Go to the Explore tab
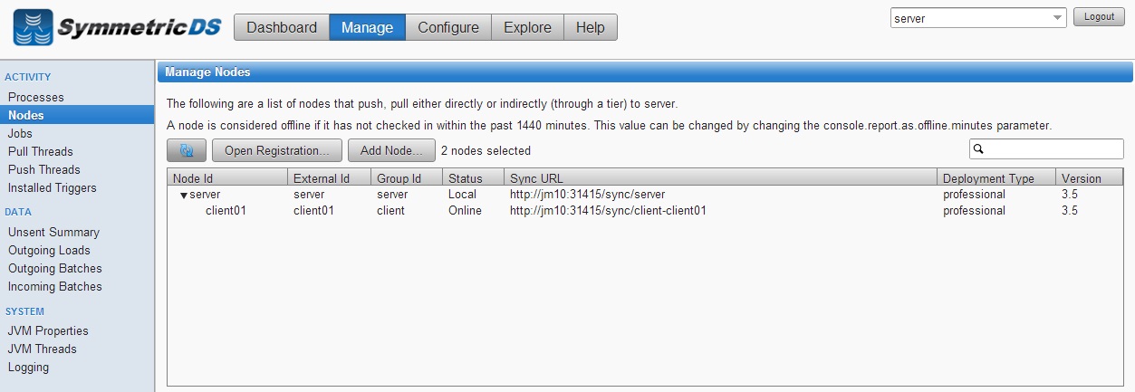The image size is (1135, 392). click(x=527, y=27)
